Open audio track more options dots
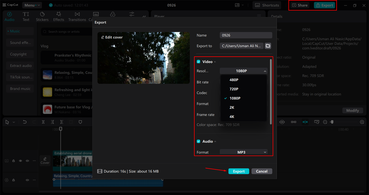The width and height of the screenshot is (369, 195). coord(34,180)
